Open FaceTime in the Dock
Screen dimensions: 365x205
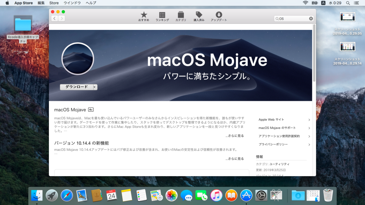tap(201, 195)
